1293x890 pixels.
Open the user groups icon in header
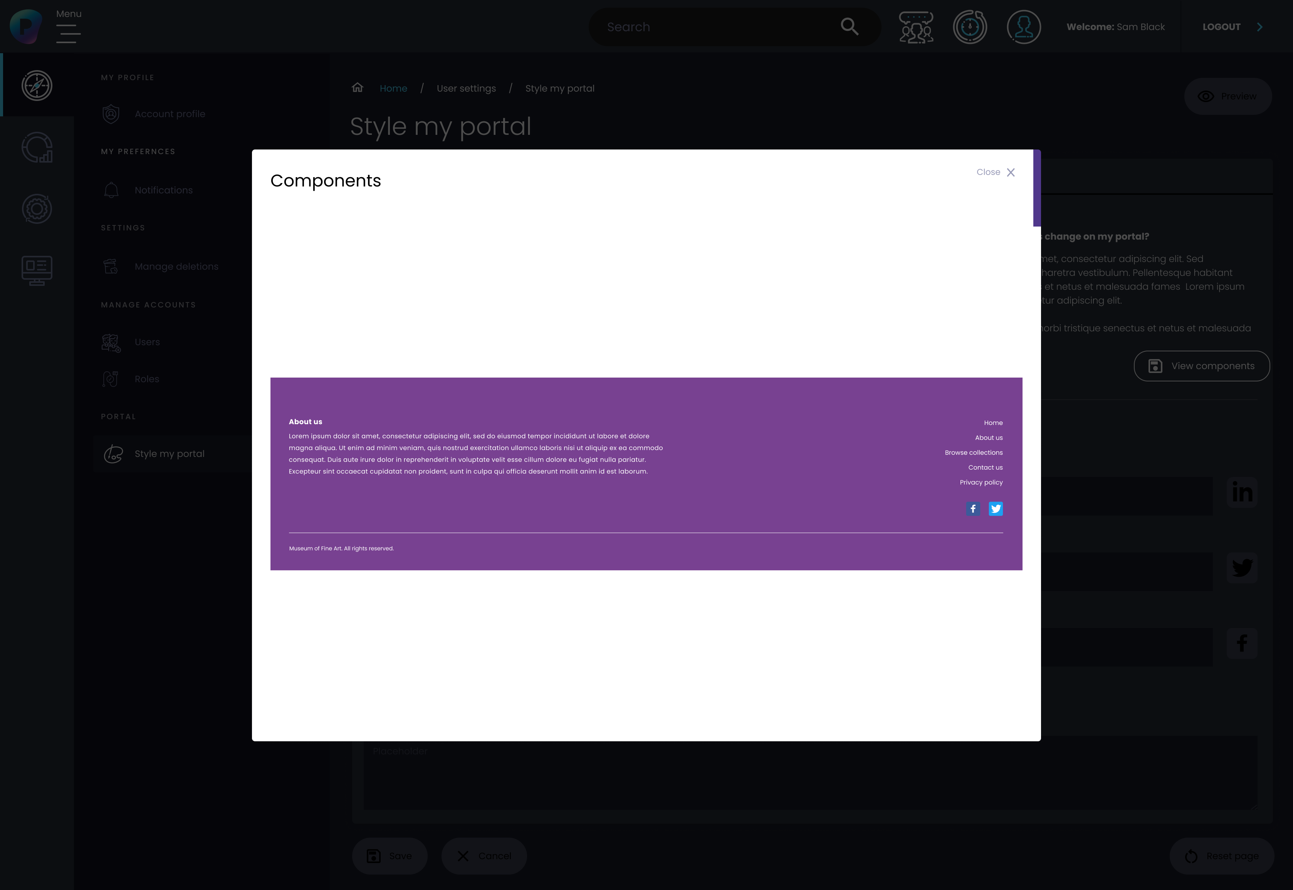tap(916, 27)
